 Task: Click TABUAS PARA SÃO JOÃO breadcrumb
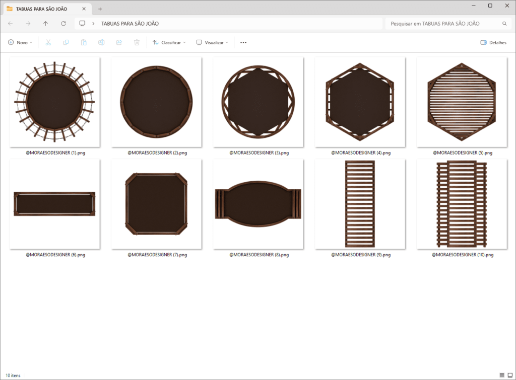130,23
